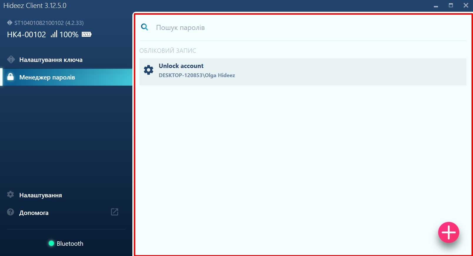Open help via external link icon
Viewport: 473px width, 256px height.
[114, 212]
